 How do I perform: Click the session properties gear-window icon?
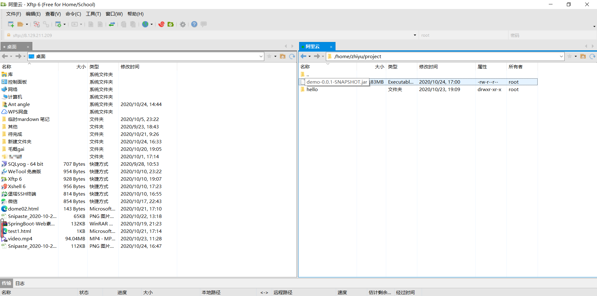(x=58, y=24)
